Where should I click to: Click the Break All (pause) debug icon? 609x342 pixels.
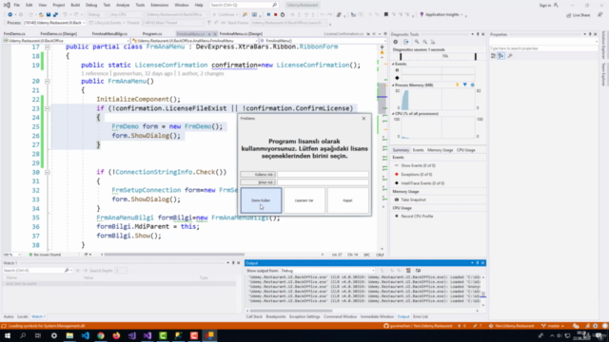[x=268, y=15]
